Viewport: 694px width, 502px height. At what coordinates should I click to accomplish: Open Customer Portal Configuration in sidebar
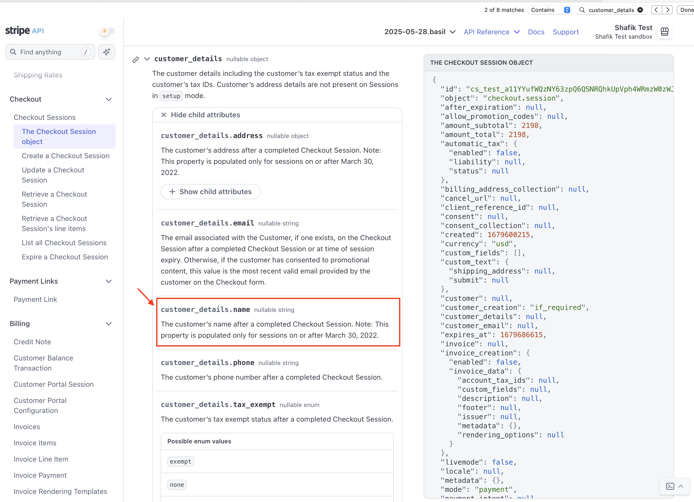[40, 406]
